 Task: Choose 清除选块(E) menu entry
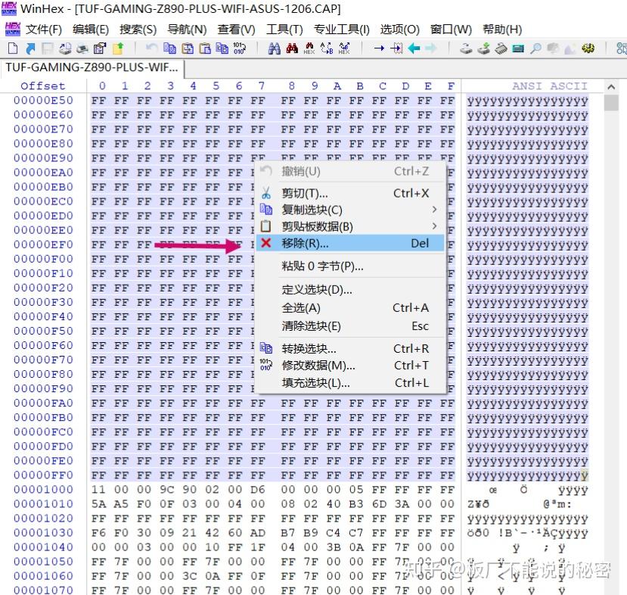click(x=351, y=326)
